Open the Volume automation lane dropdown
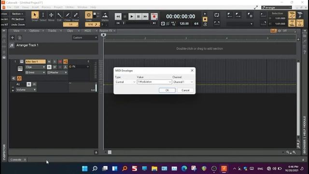The image size is (309, 174). 26,90
